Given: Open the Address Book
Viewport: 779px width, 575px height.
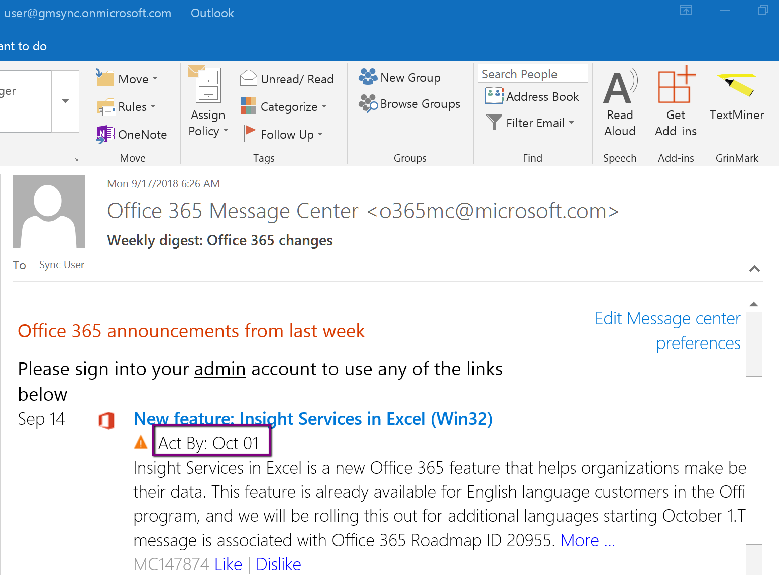Looking at the screenshot, I should pyautogui.click(x=532, y=96).
